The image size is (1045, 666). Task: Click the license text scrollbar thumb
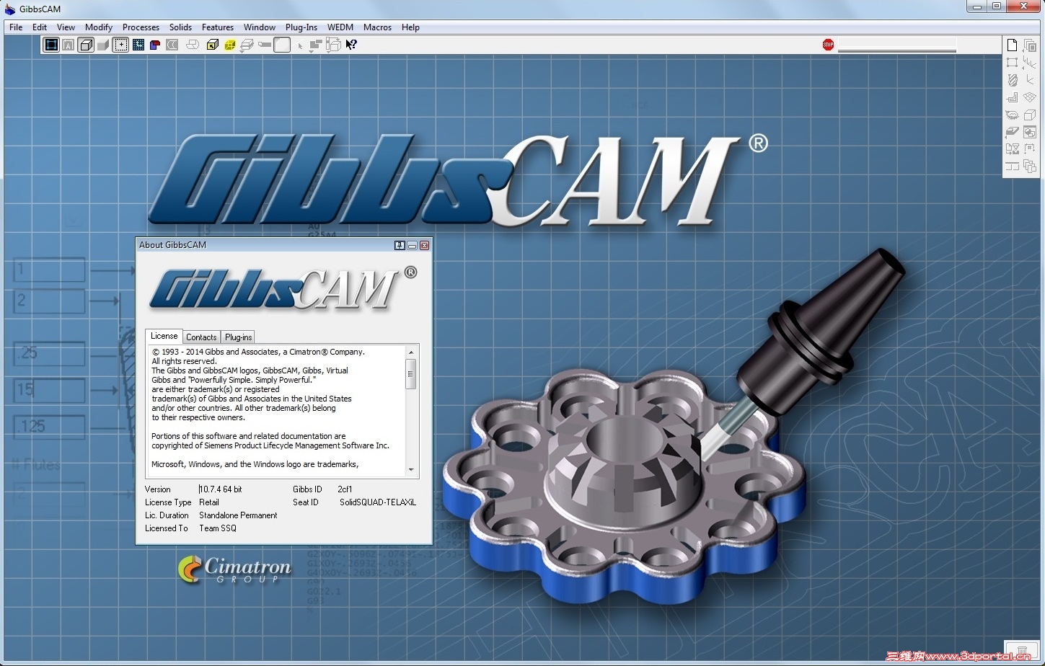click(411, 374)
